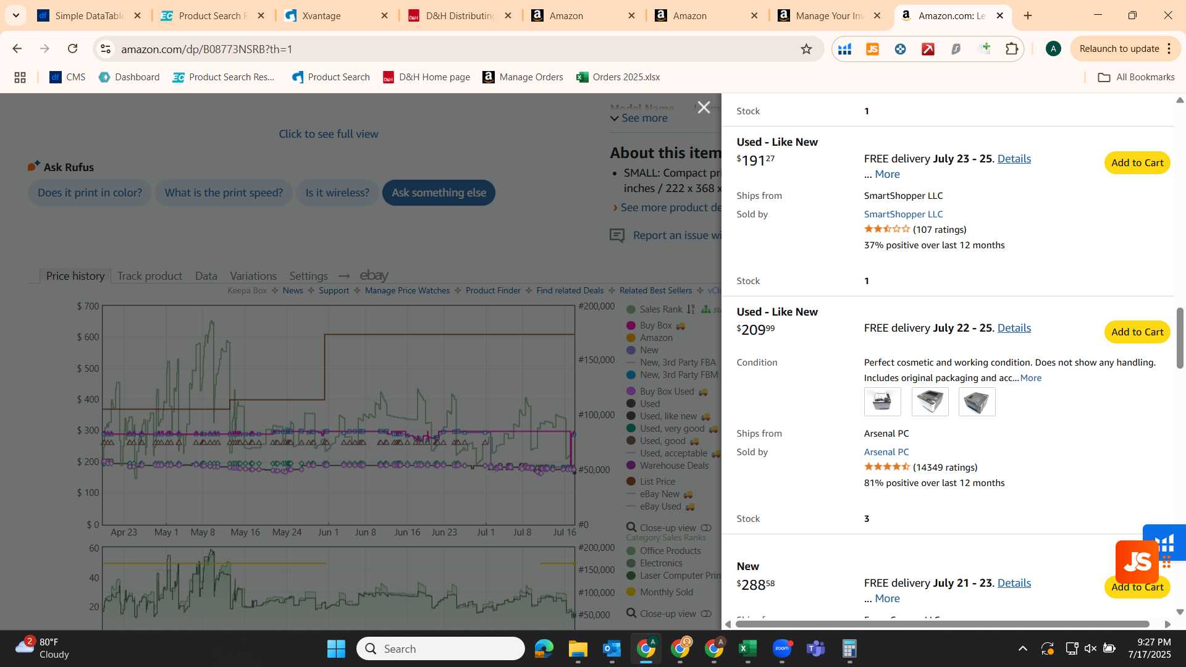Open the profile avatar A

point(1053,49)
